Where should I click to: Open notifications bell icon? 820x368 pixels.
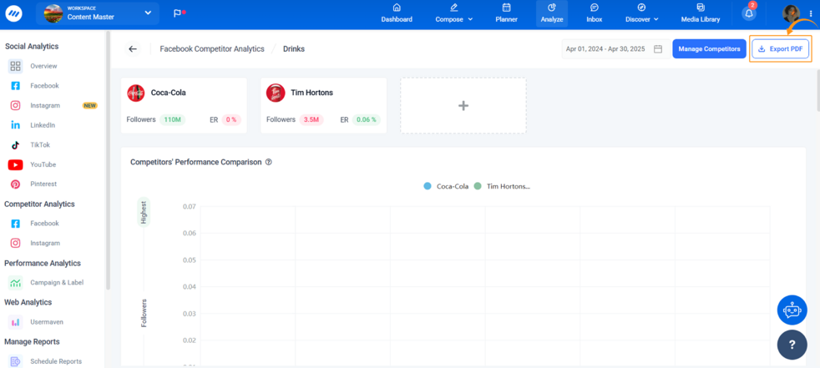click(x=749, y=13)
